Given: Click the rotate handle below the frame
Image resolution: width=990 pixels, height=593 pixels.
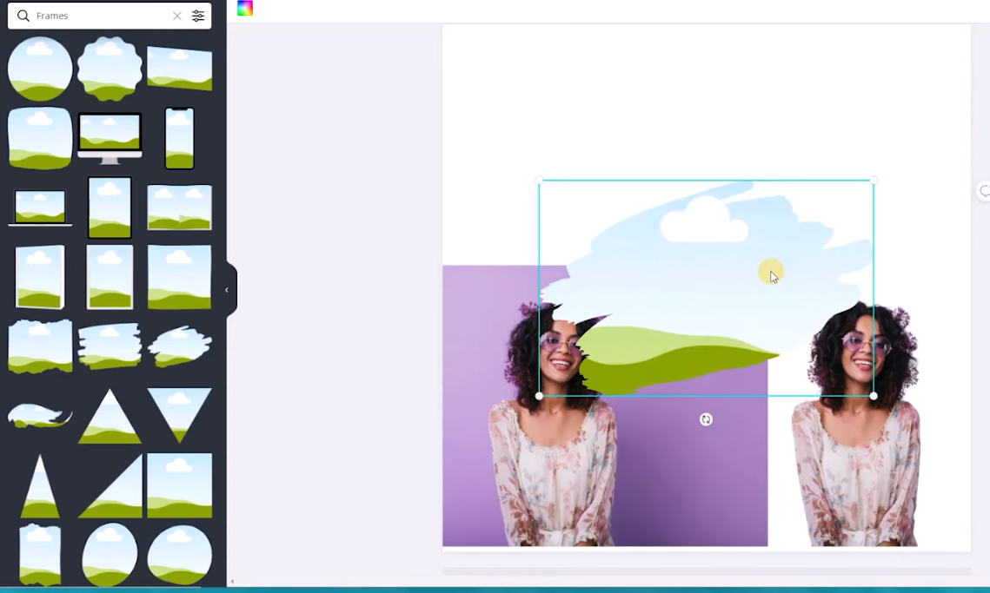Looking at the screenshot, I should [x=706, y=419].
